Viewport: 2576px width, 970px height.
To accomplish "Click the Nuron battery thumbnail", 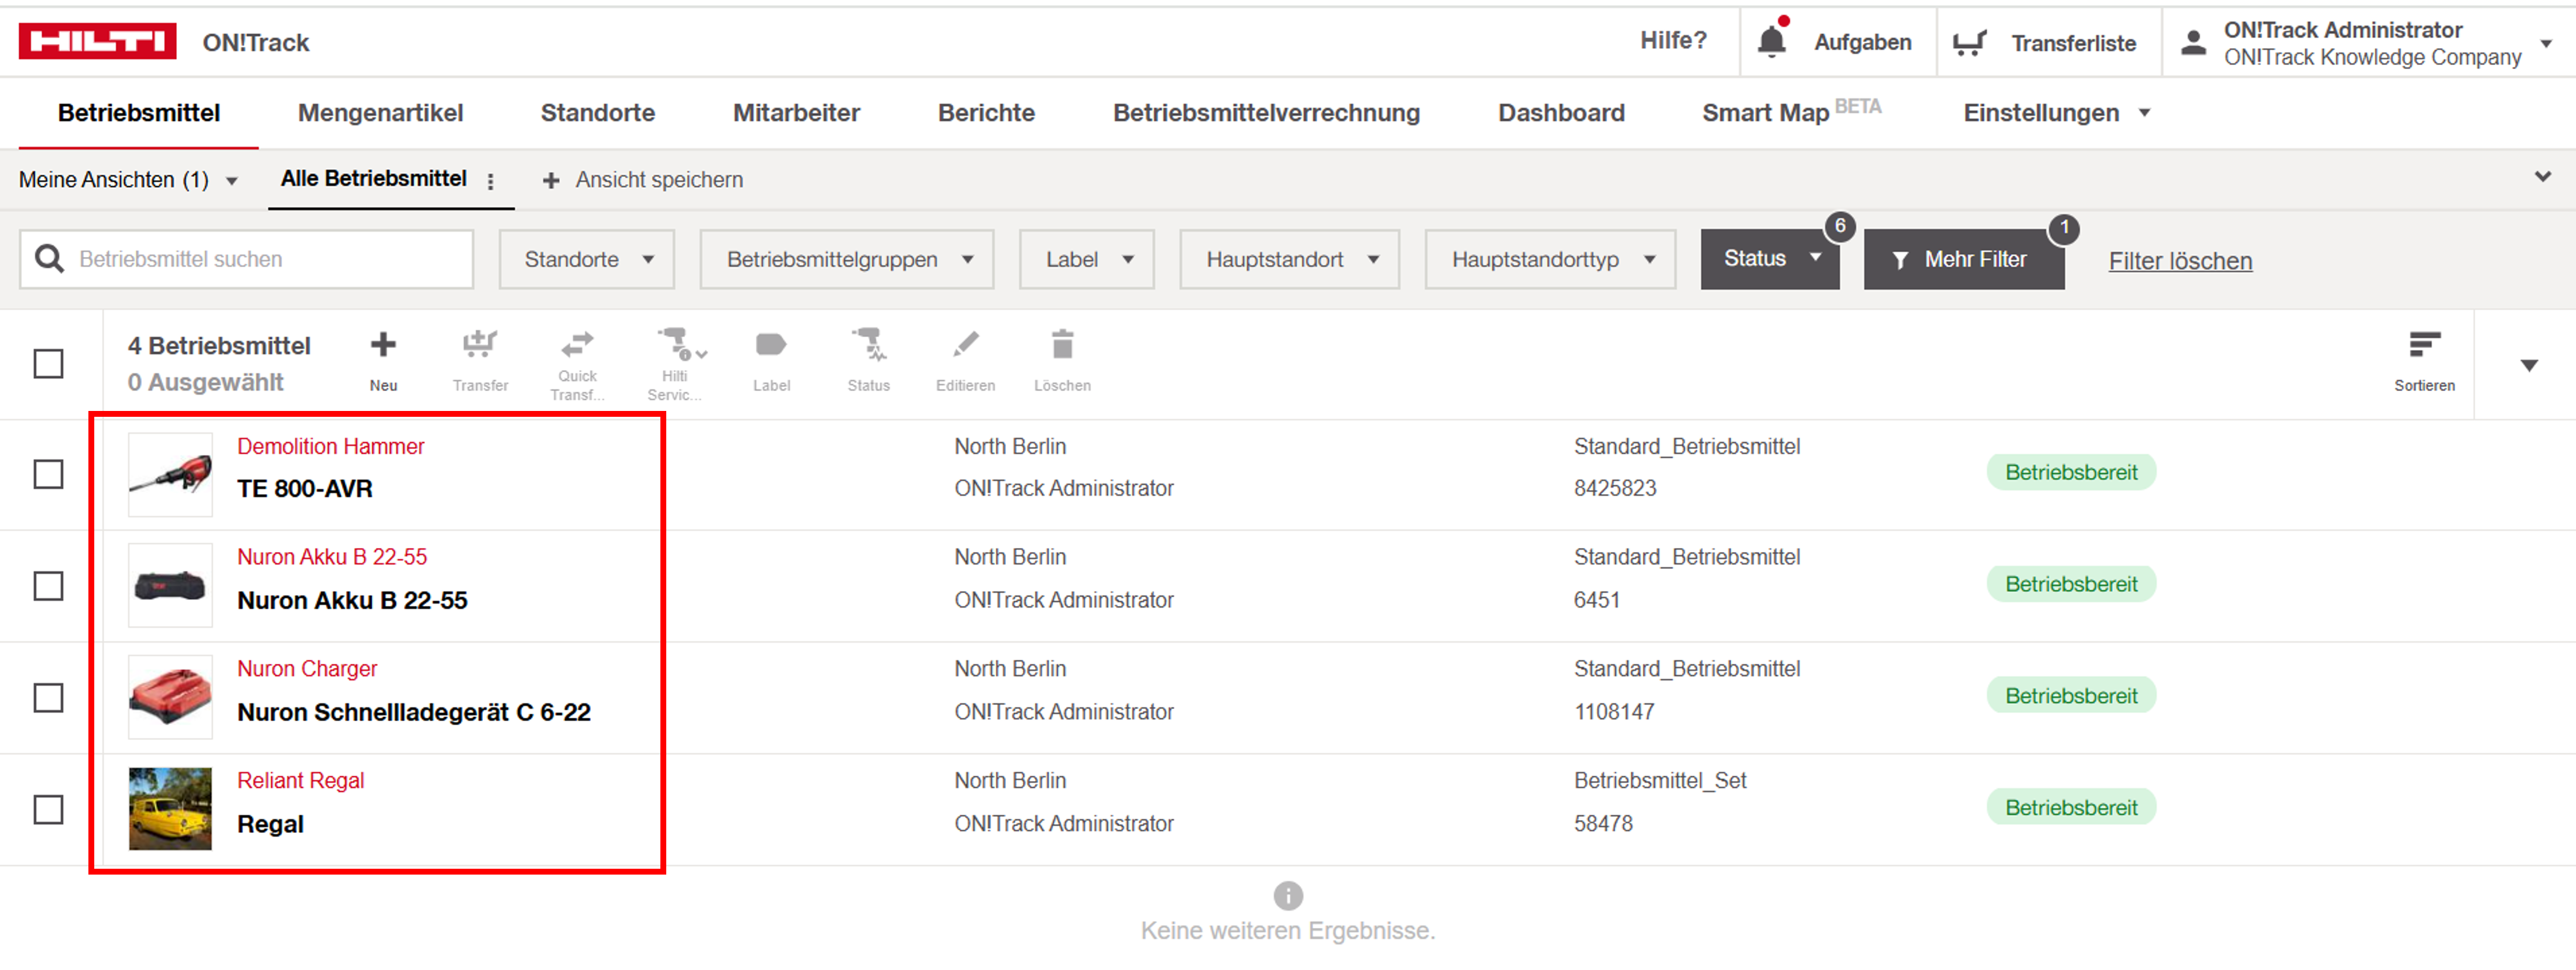I will pyautogui.click(x=170, y=586).
